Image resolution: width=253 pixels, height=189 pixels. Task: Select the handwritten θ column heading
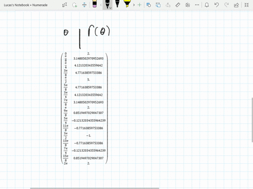pos(66,33)
